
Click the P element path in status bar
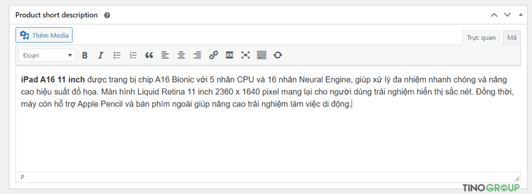pos(22,177)
